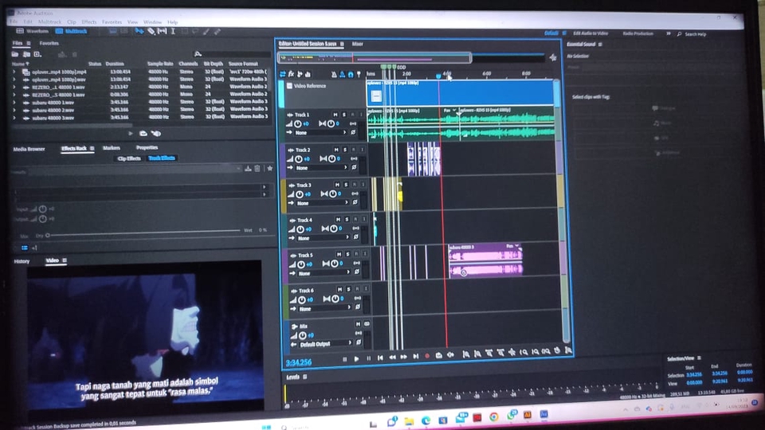Click the Pause button in transport
Image resolution: width=765 pixels, height=430 pixels.
(x=368, y=358)
